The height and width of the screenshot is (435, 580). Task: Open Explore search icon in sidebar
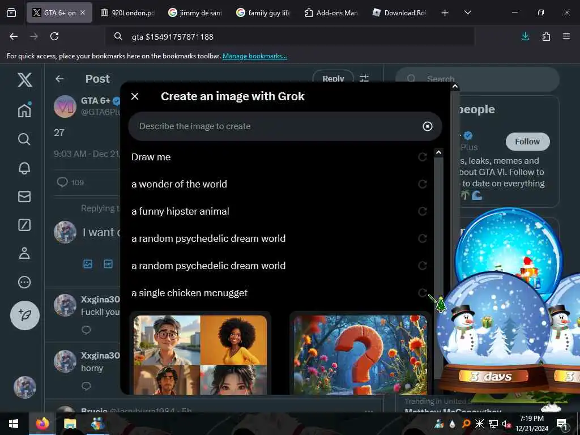pos(24,139)
